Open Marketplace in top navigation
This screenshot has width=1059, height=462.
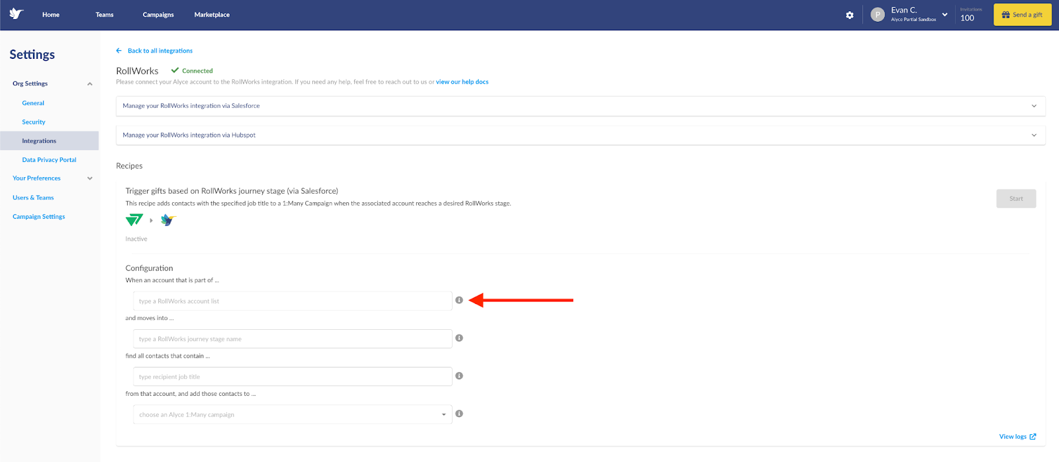click(x=212, y=15)
